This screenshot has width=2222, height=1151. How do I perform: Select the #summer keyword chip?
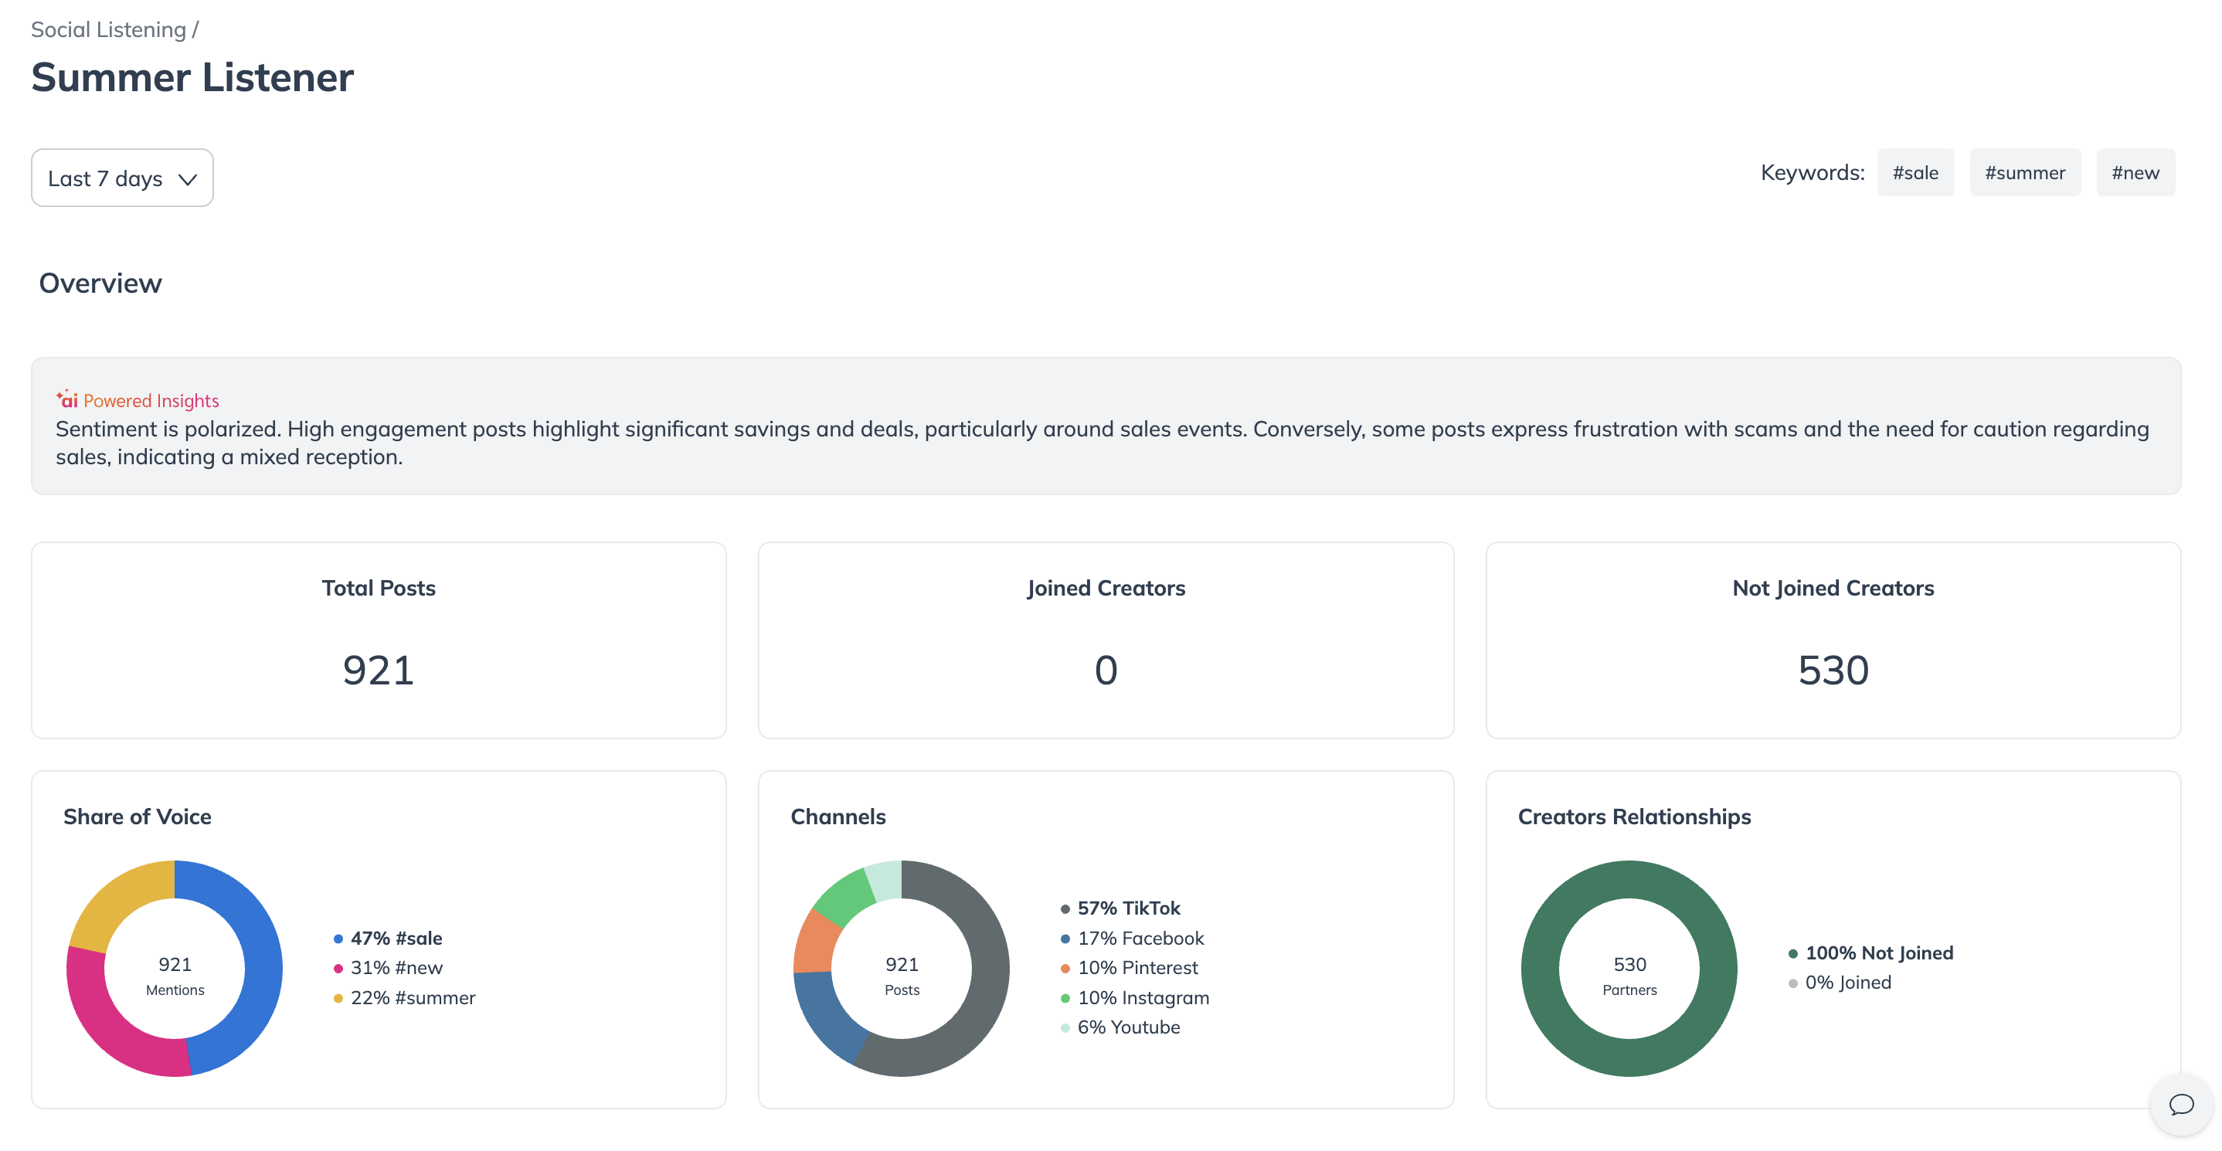(2023, 172)
